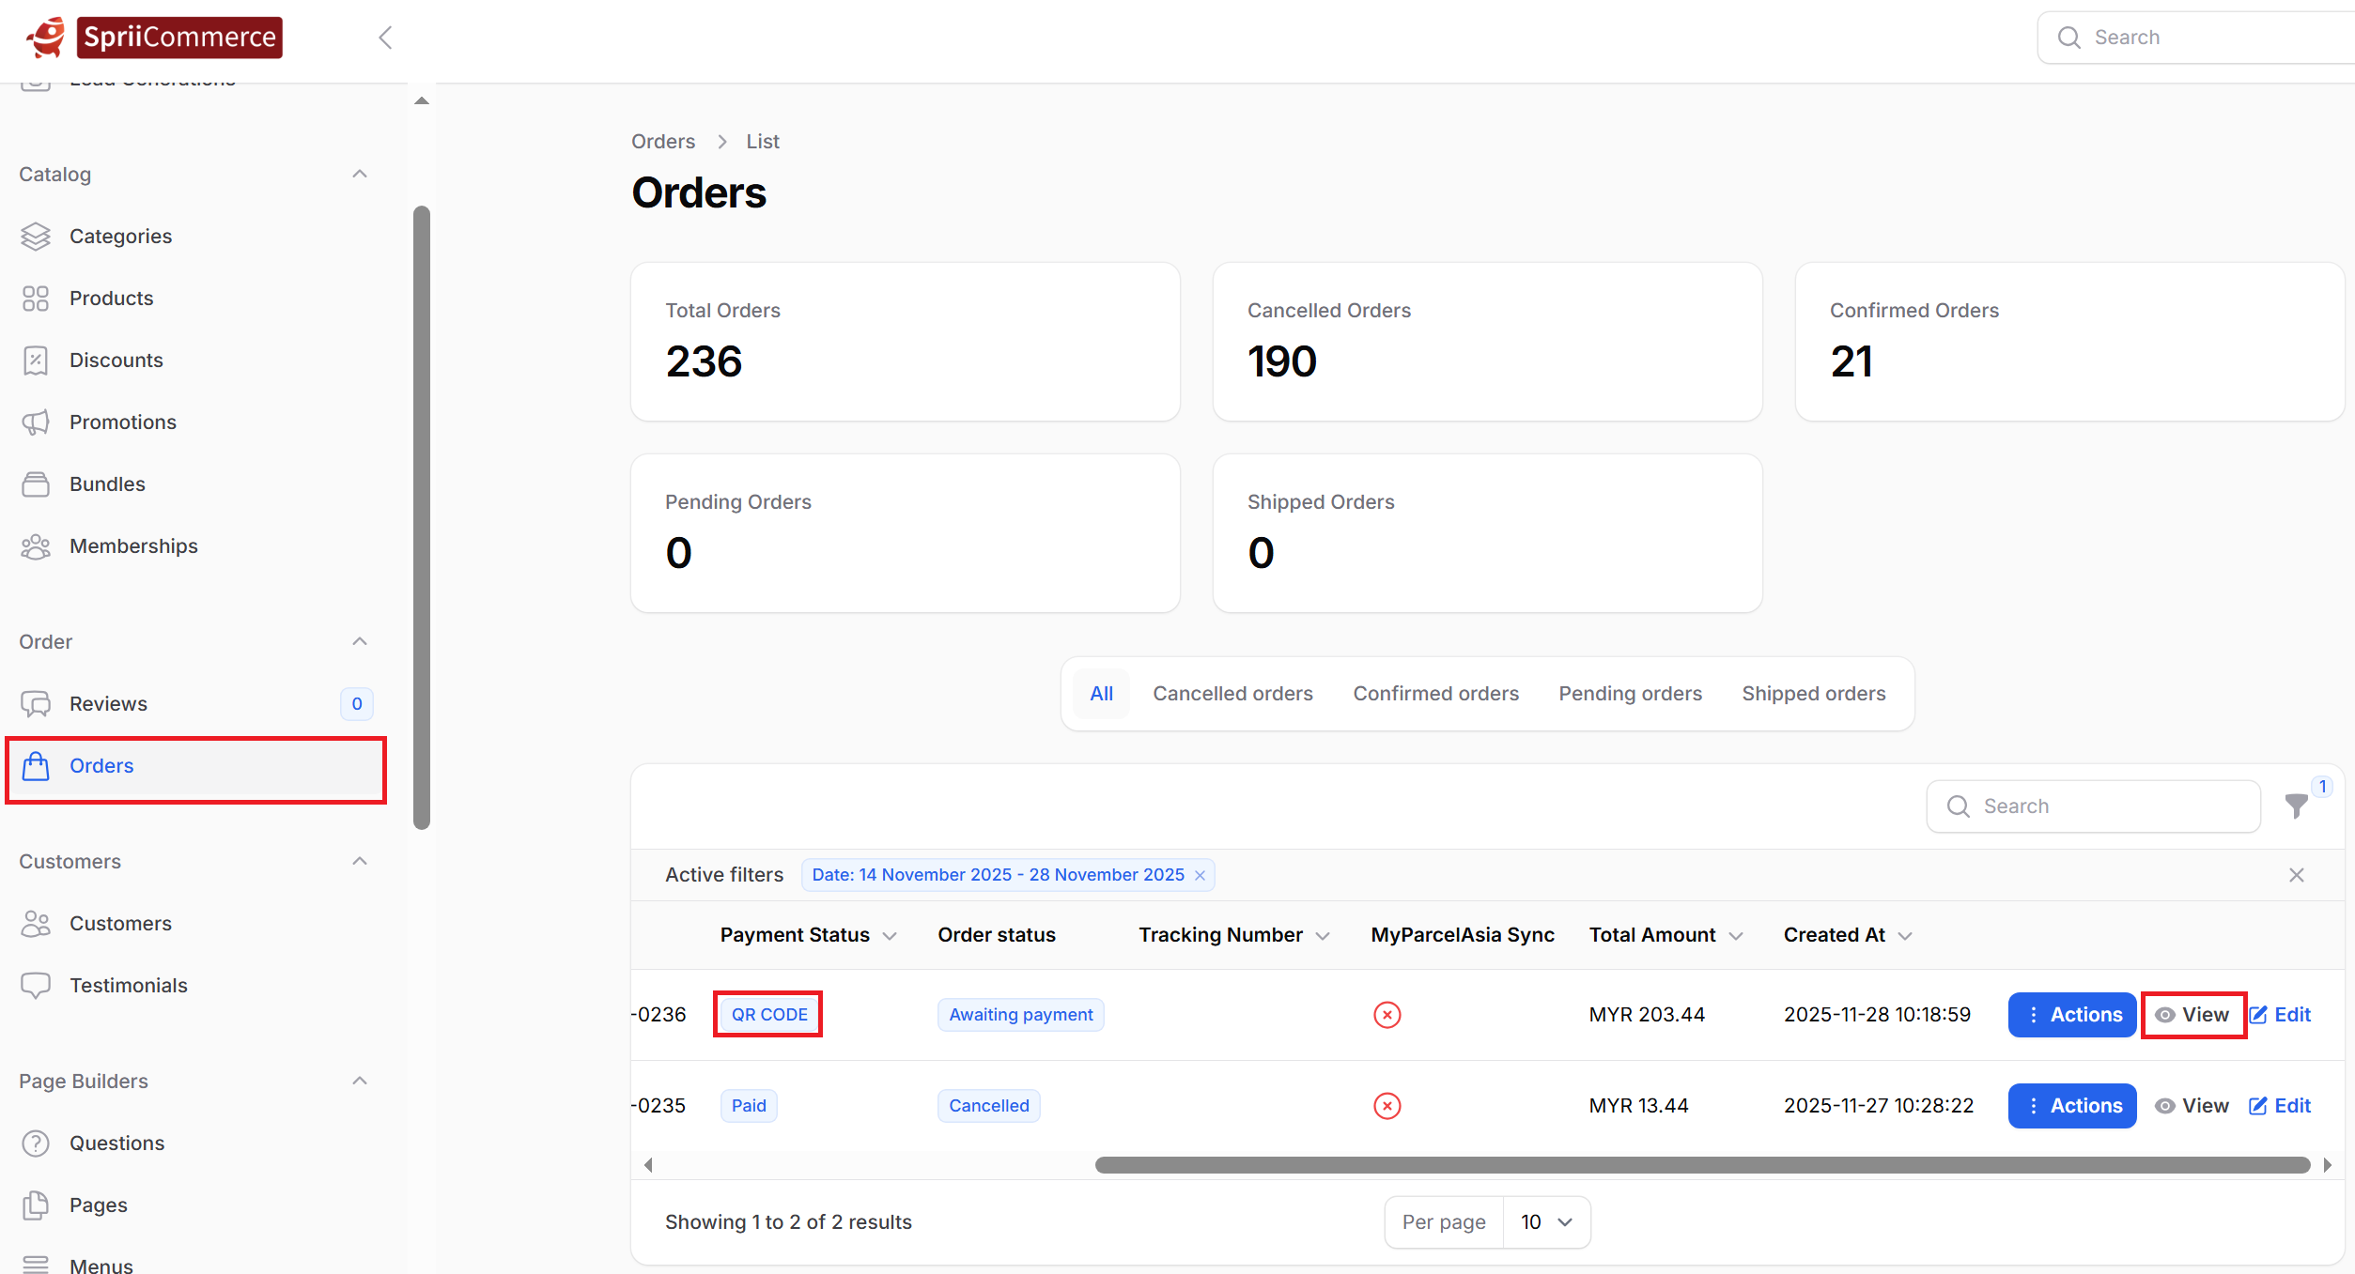
Task: Click MyParcelAsia sync status for order 0235
Action: [x=1387, y=1106]
